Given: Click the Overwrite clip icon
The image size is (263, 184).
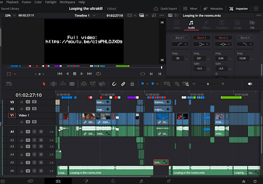Looking at the screenshot, I should point(93,84).
